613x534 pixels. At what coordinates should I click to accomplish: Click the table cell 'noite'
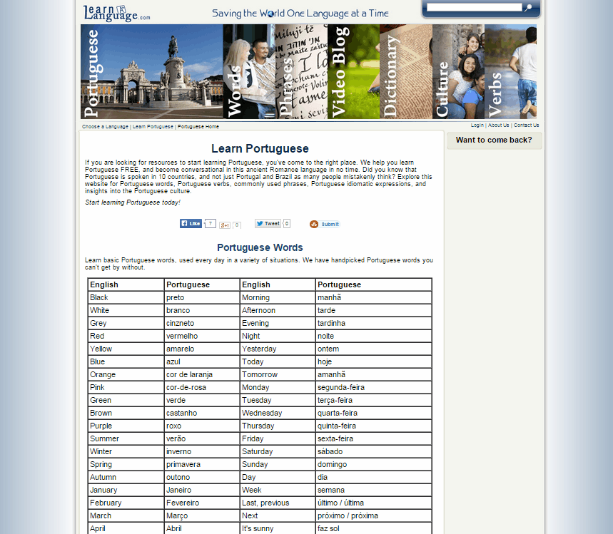[373, 337]
